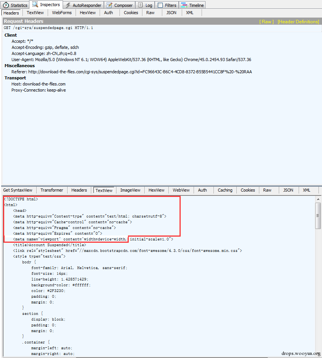This screenshot has width=322, height=358.
Task: Toggle the Filters checkbox
Action: pyautogui.click(x=160, y=5)
